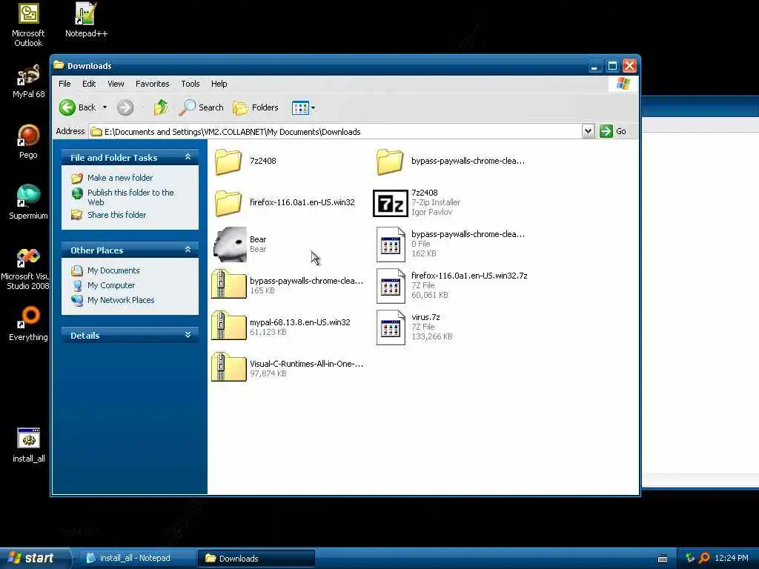Select the bypass-paywalls-chrome-clea folder icon
The width and height of the screenshot is (759, 569).
click(x=390, y=161)
